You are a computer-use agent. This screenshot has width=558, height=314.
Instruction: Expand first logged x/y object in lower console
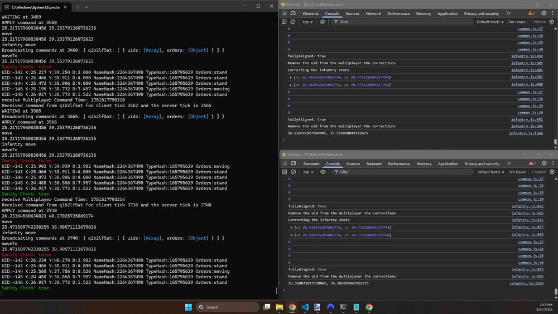click(291, 227)
